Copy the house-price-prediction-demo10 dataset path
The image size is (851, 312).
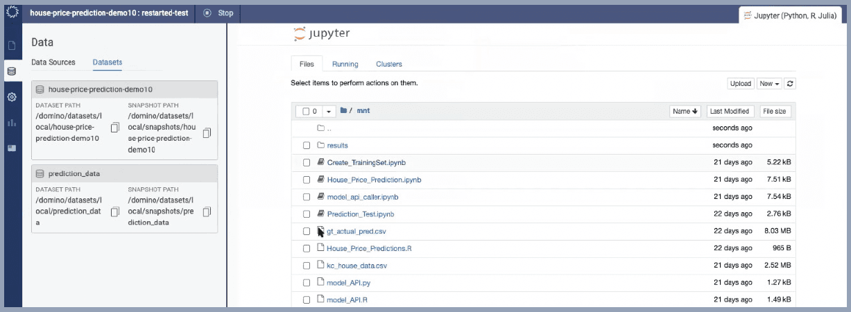tap(115, 128)
